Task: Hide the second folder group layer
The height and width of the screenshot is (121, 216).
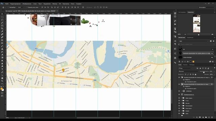Action: click(x=179, y=101)
